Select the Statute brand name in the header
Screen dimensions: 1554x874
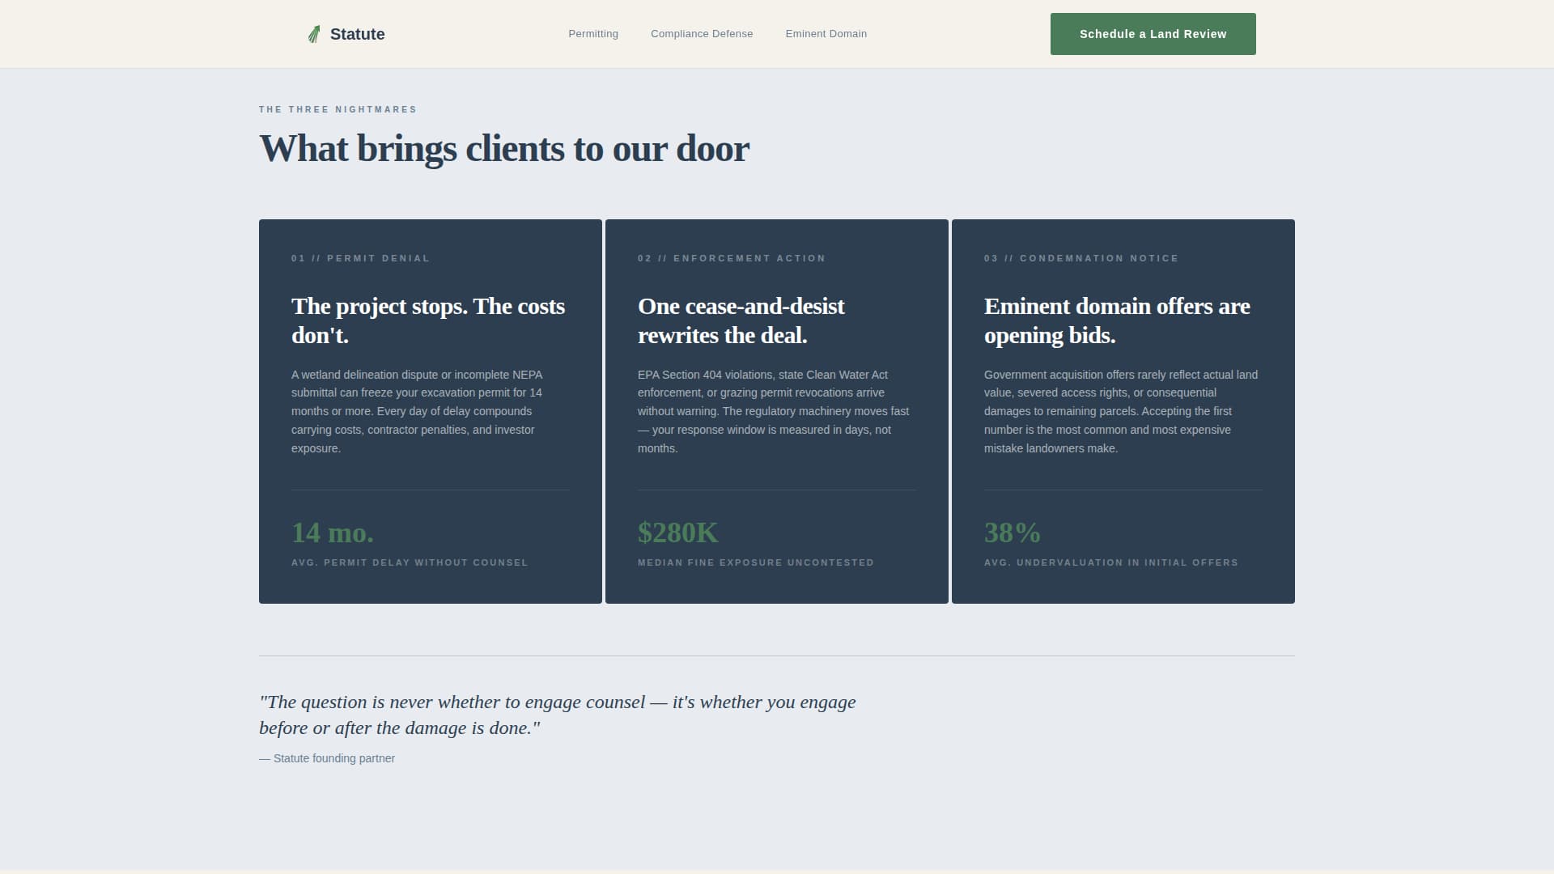(x=357, y=34)
